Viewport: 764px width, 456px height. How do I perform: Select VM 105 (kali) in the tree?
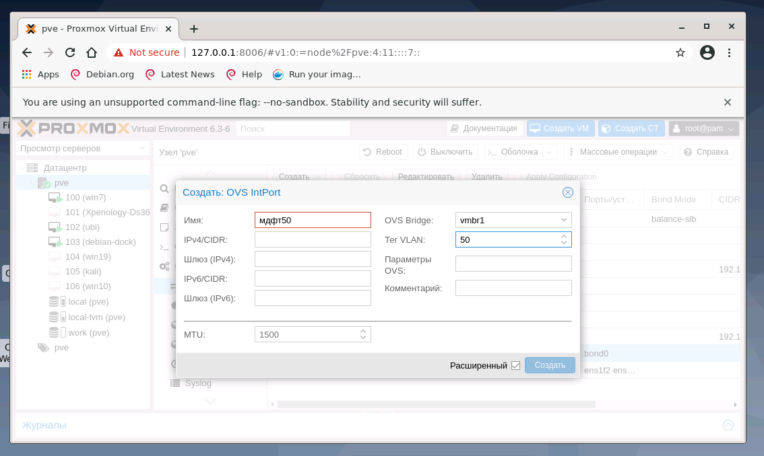point(84,271)
